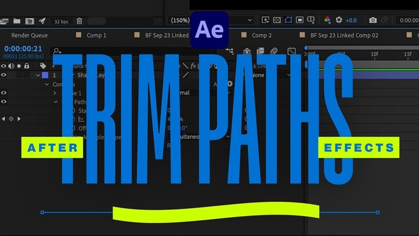Change the 32 bpc color depth

[x=61, y=22]
